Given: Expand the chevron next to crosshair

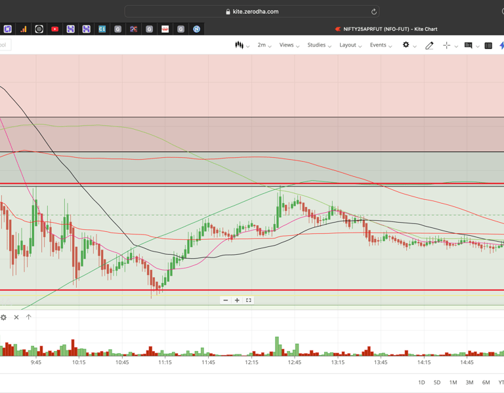Looking at the screenshot, I should coord(456,47).
